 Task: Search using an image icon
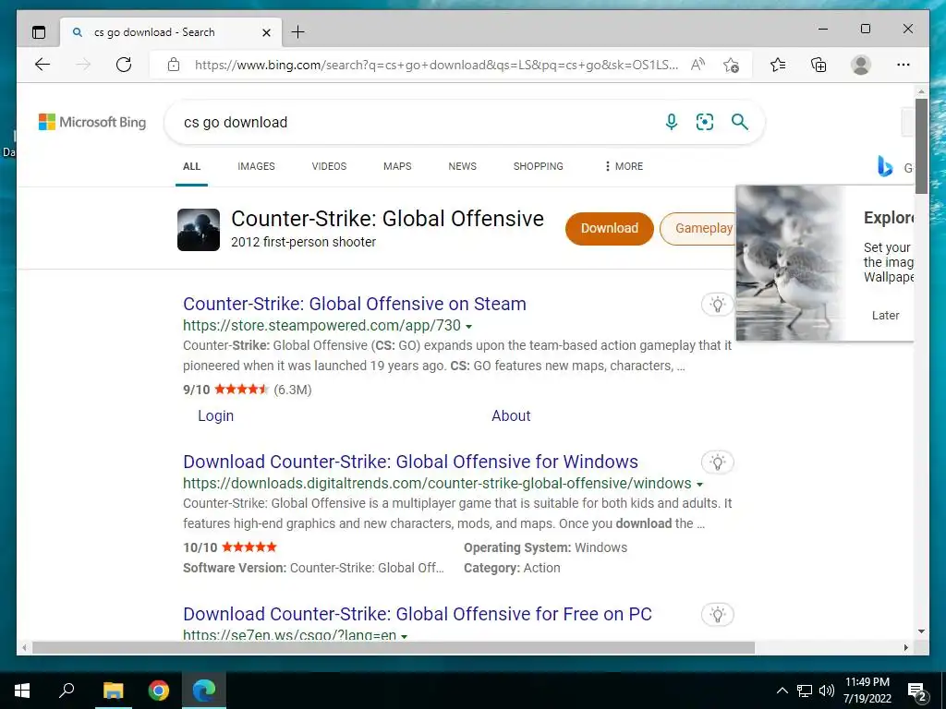click(705, 123)
